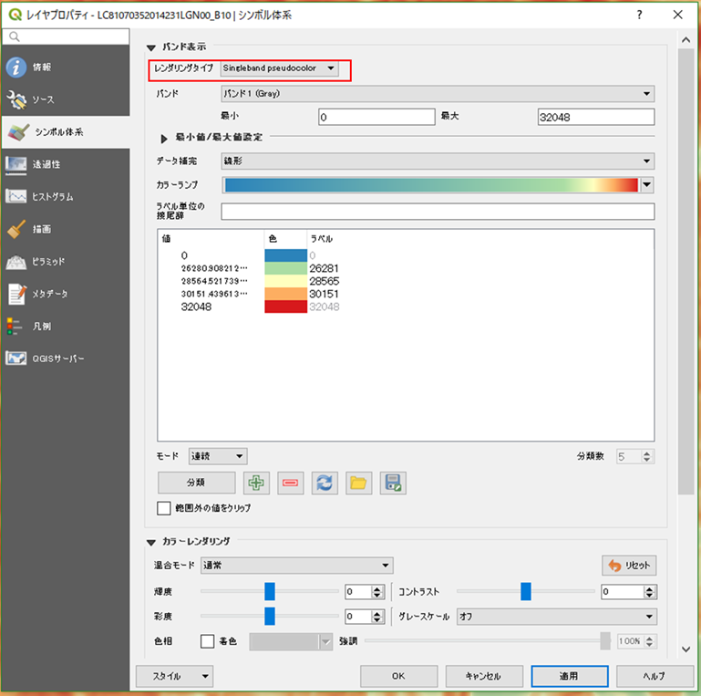Click the yellow swatch for 28565
Screen dimensions: 701x696
285,281
